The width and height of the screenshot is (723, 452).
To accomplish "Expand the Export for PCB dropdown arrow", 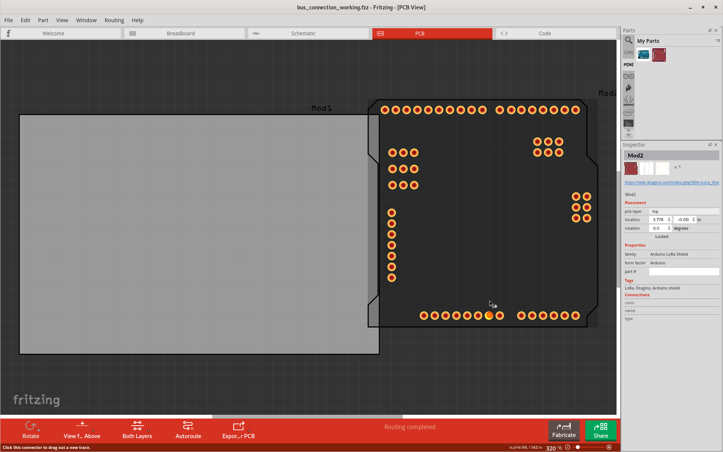I will [249, 431].
